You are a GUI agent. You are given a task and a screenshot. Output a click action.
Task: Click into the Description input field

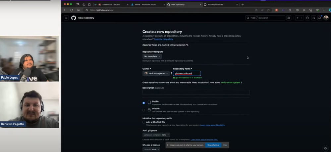[196, 93]
